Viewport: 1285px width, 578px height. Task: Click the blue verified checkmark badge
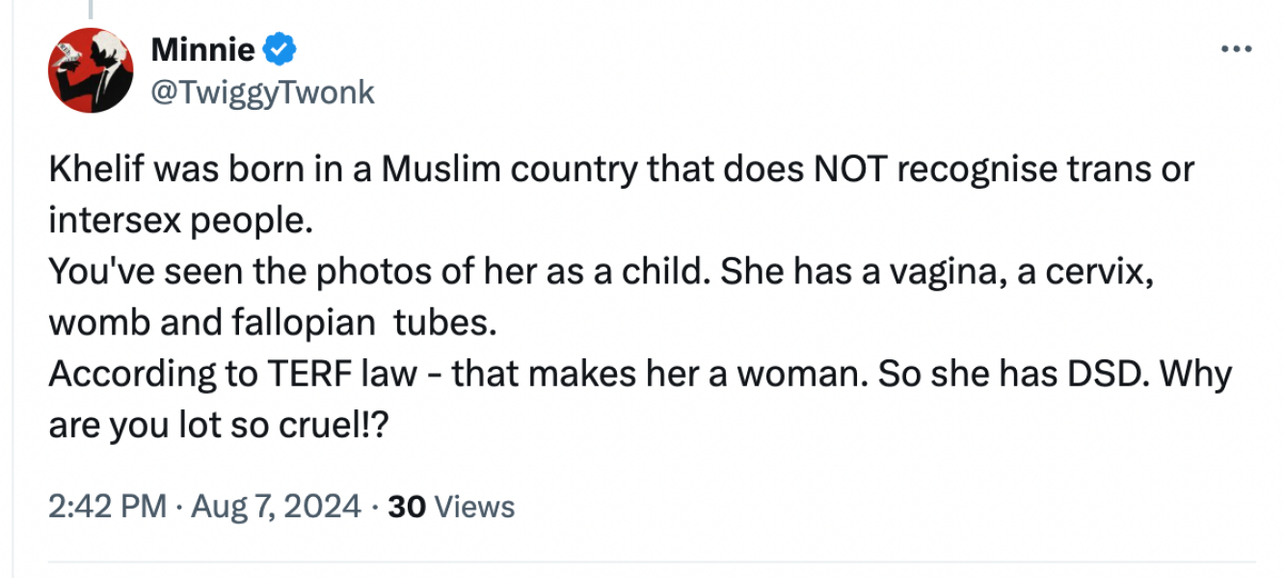click(280, 48)
